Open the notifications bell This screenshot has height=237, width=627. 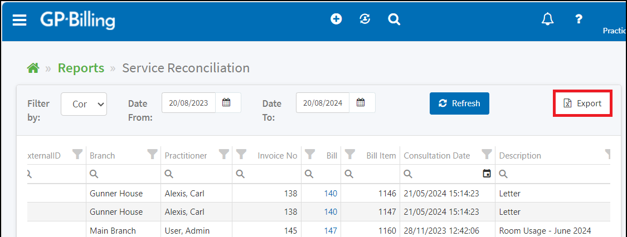click(x=547, y=19)
